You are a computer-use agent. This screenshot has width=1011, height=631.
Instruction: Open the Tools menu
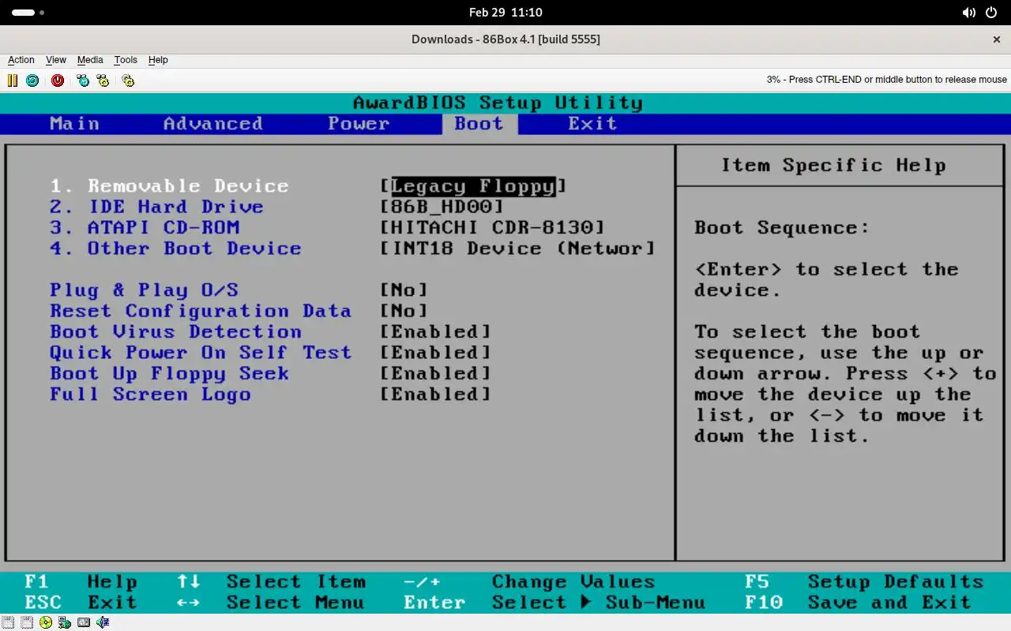click(x=126, y=60)
